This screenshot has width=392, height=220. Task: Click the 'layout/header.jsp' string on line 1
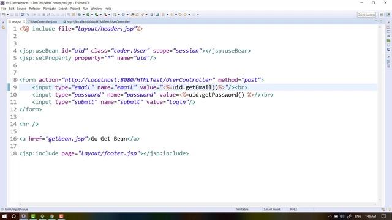pos(105,29)
